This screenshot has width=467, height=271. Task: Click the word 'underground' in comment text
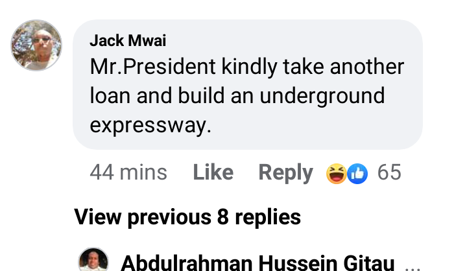tap(322, 96)
